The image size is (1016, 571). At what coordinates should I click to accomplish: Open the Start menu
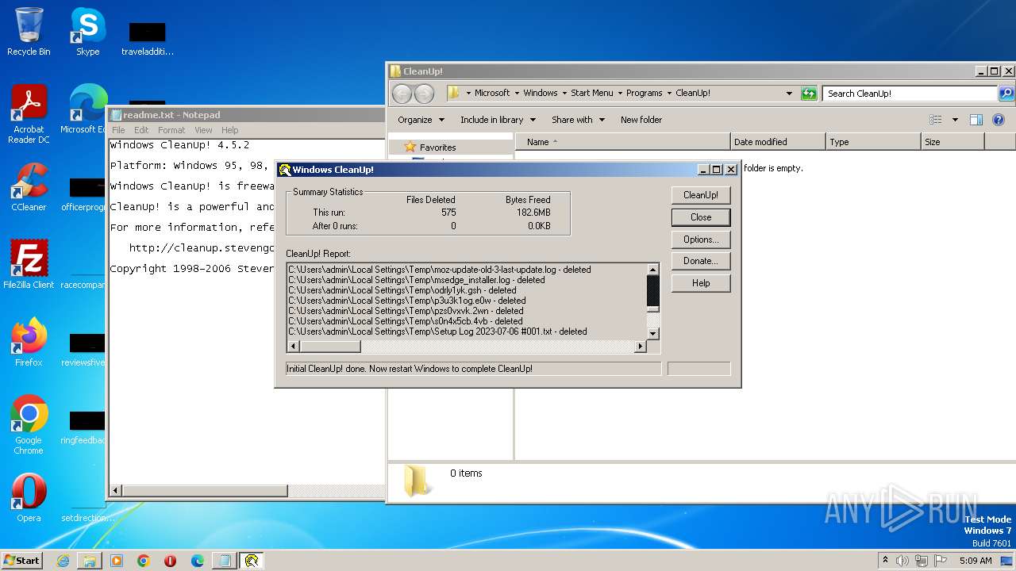click(22, 561)
